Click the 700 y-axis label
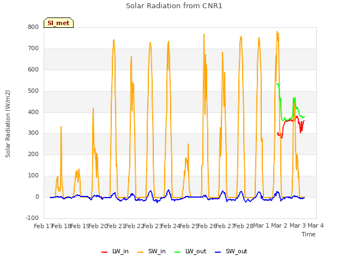This screenshot has height=262, width=349. pos(33,49)
